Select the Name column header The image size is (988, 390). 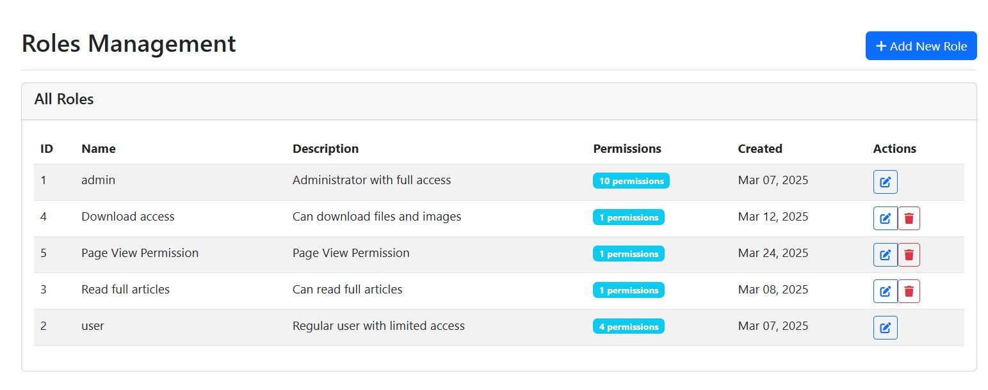(99, 148)
